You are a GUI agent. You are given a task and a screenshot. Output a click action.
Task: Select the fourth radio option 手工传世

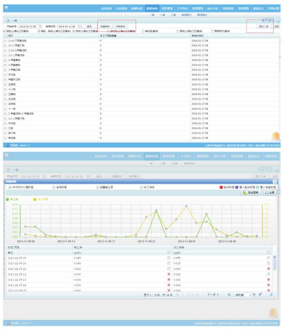pos(141,187)
